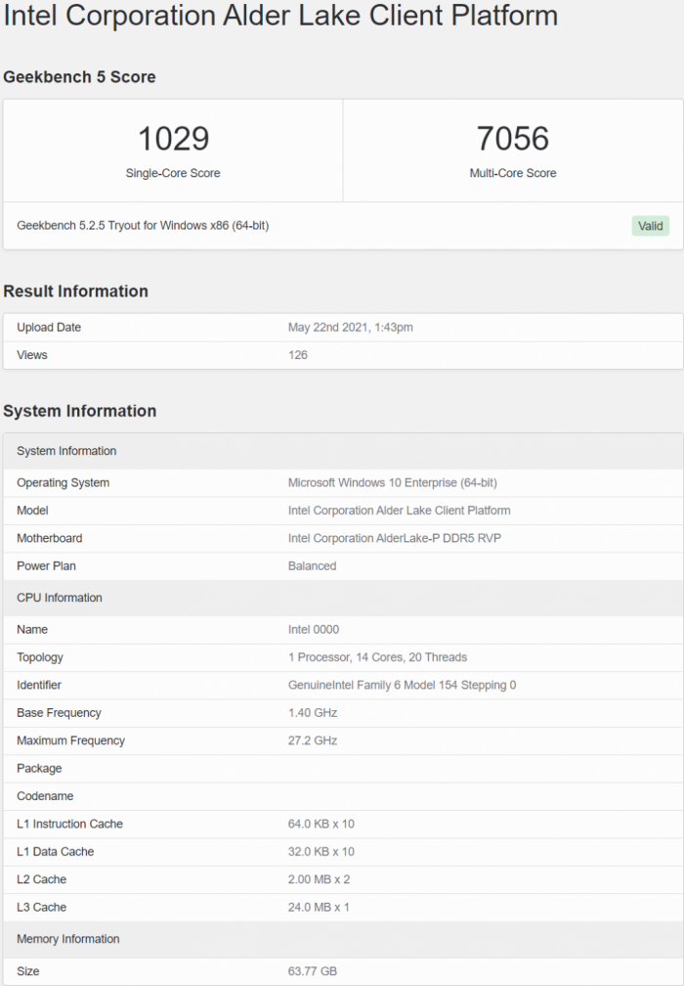This screenshot has width=684, height=986.
Task: Click the Valid status badge
Action: pyautogui.click(x=650, y=226)
